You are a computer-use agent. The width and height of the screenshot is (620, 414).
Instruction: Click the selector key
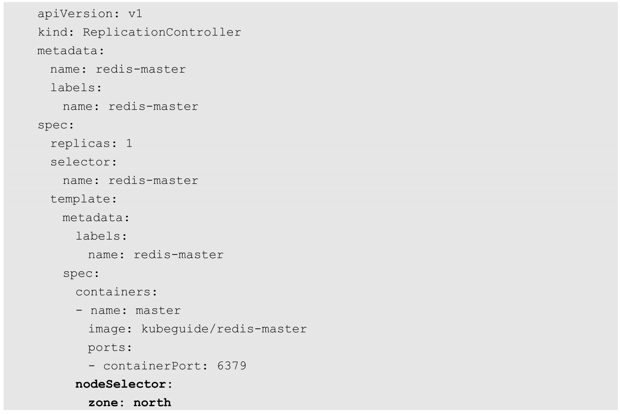(x=80, y=162)
